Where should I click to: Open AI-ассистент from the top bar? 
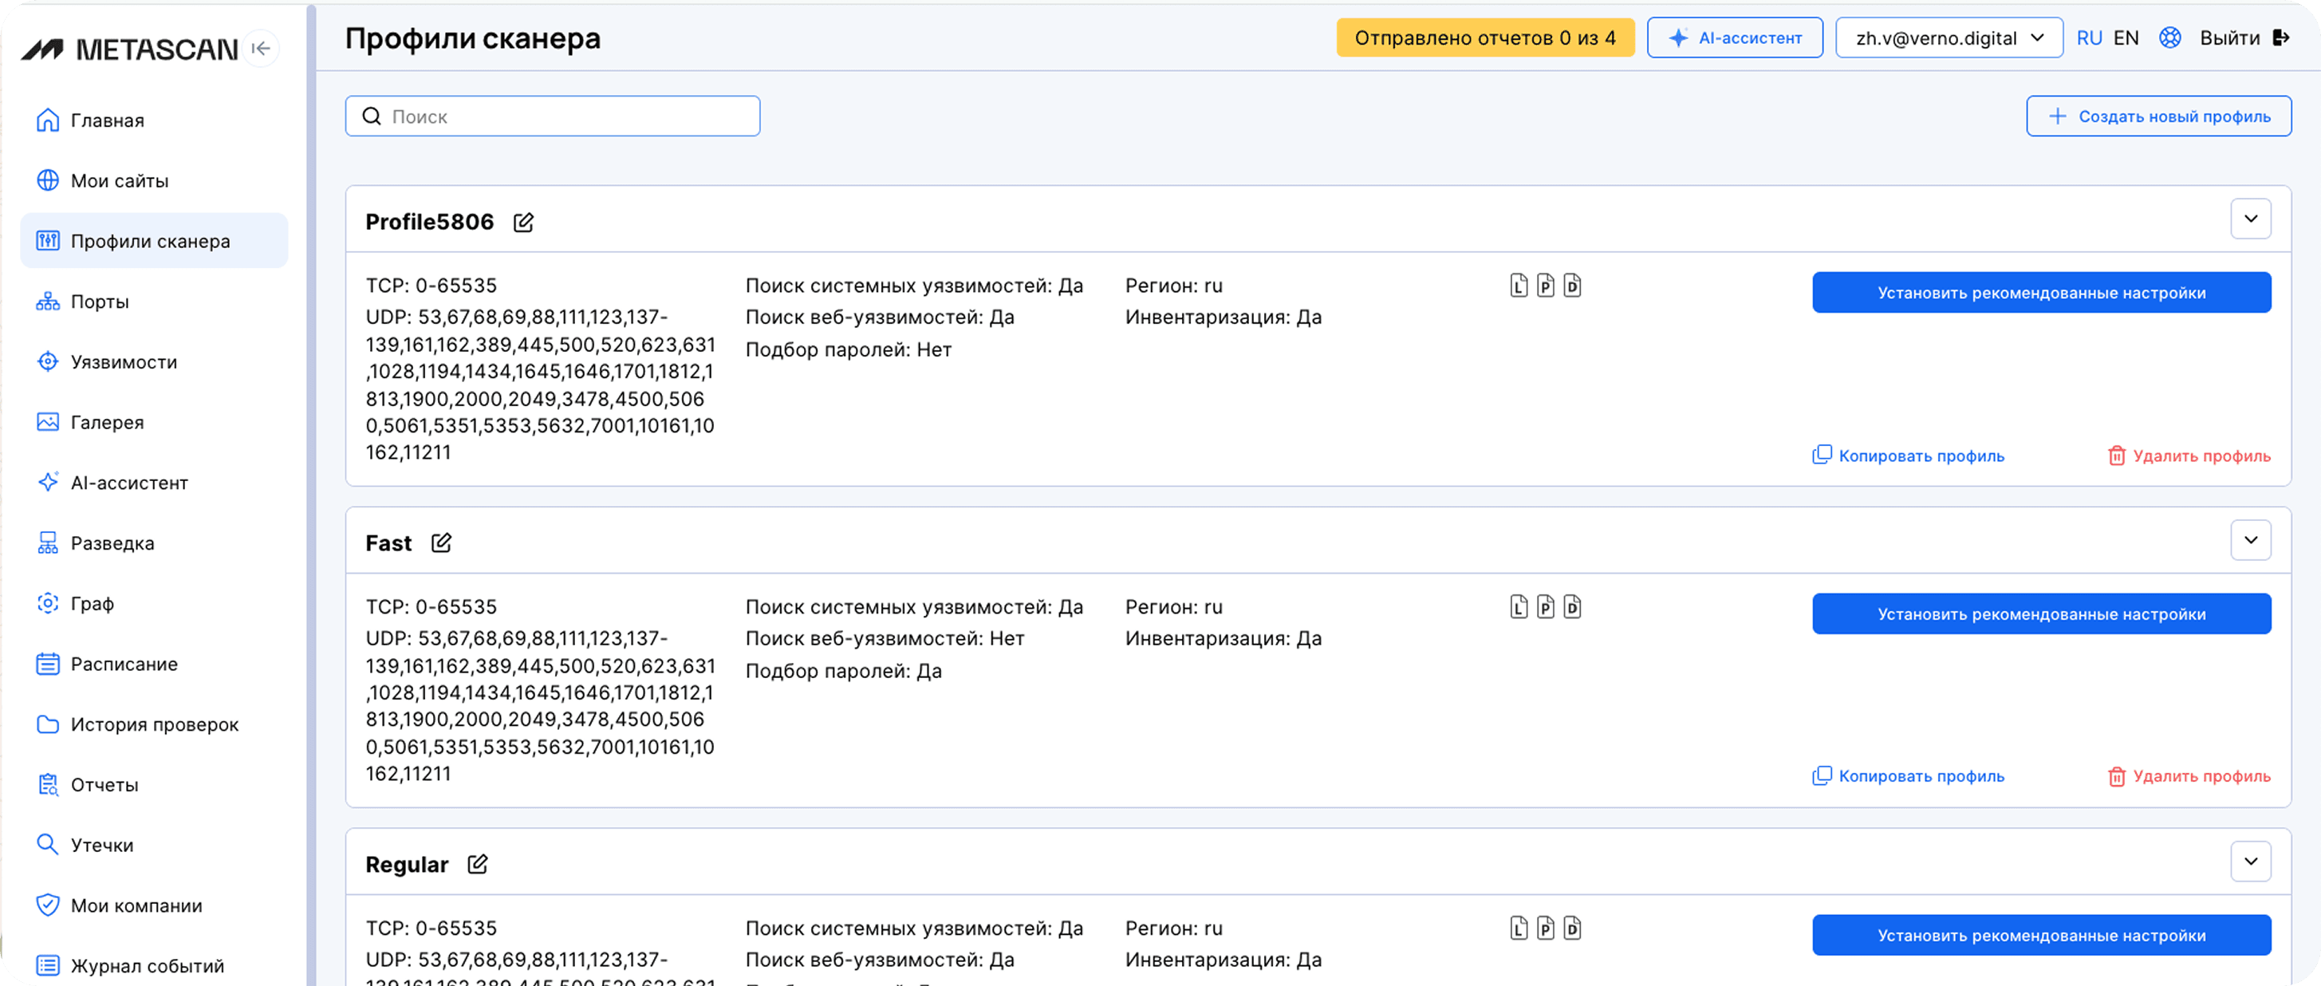[x=1735, y=37]
